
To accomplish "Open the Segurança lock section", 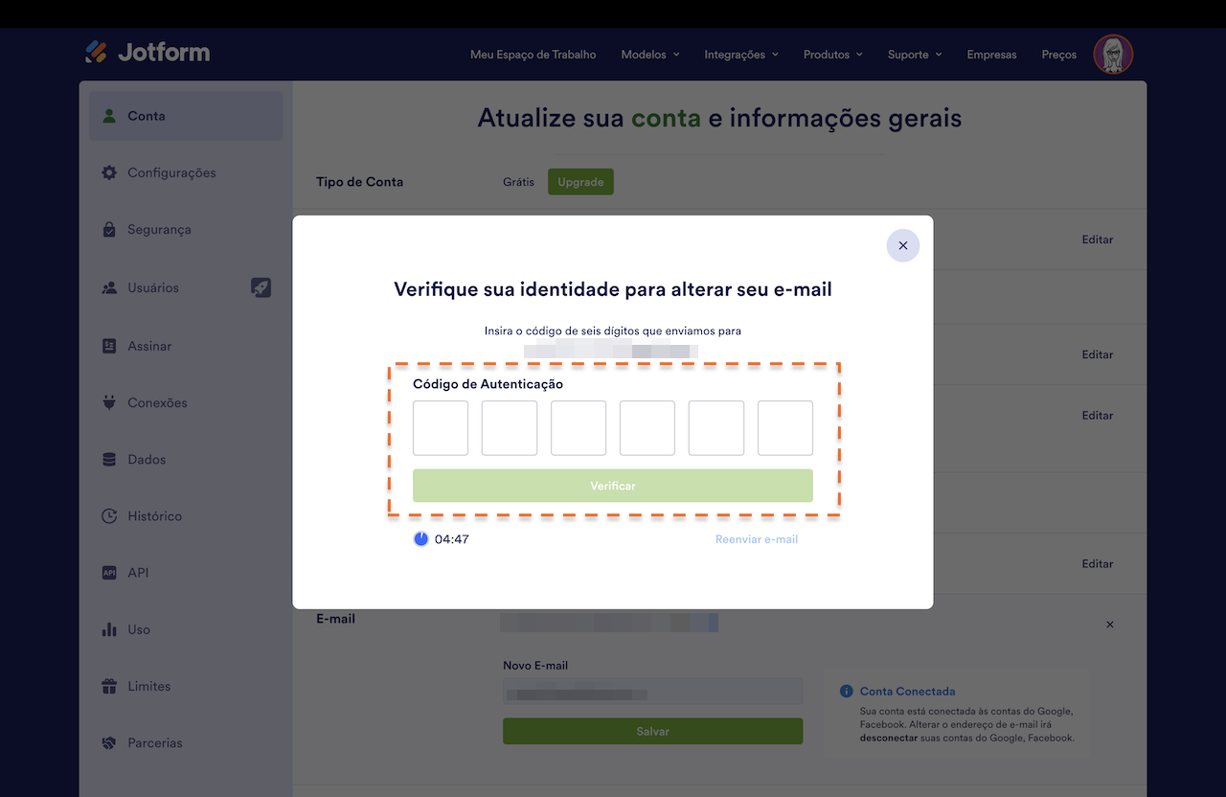I will [109, 229].
